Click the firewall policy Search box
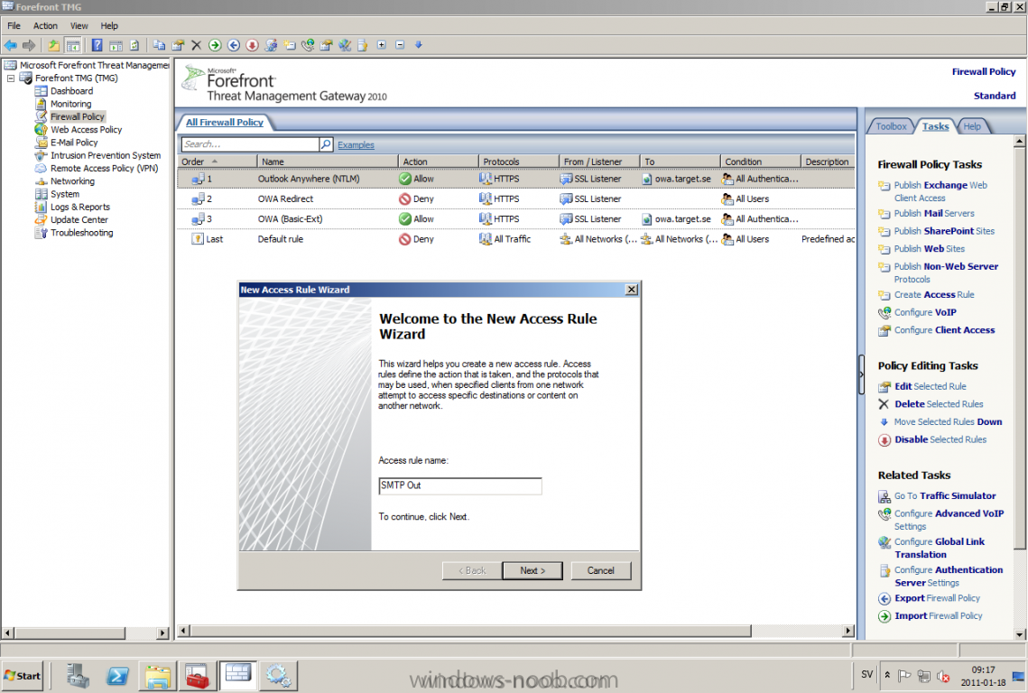 tap(250, 144)
